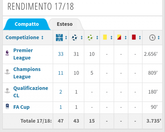Switch to the Esteso tab
The height and width of the screenshot is (132, 165).
pos(65,24)
